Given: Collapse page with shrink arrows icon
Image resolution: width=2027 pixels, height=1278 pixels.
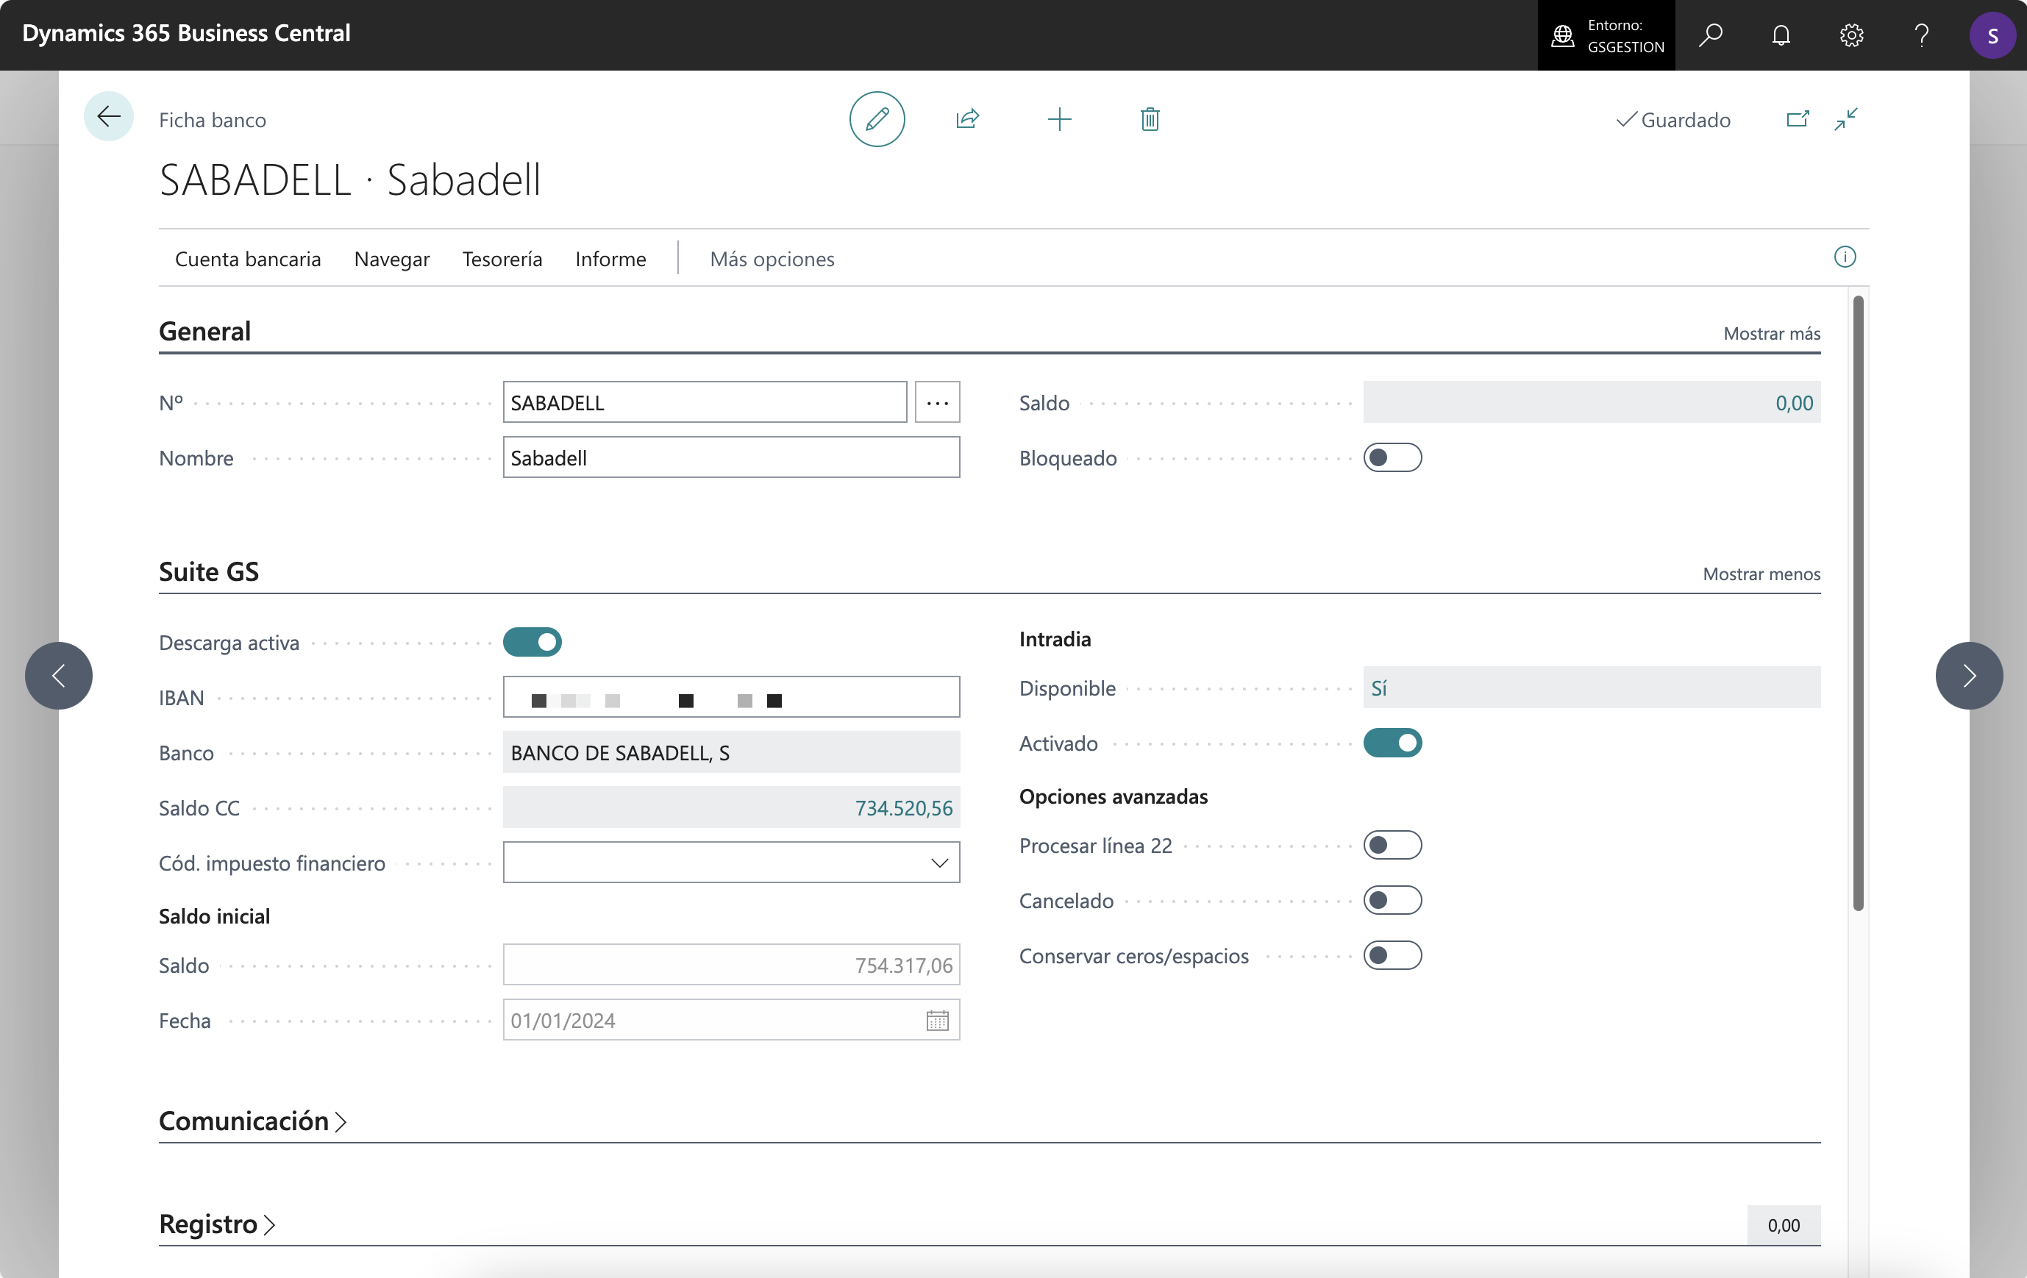Looking at the screenshot, I should coord(1846,118).
